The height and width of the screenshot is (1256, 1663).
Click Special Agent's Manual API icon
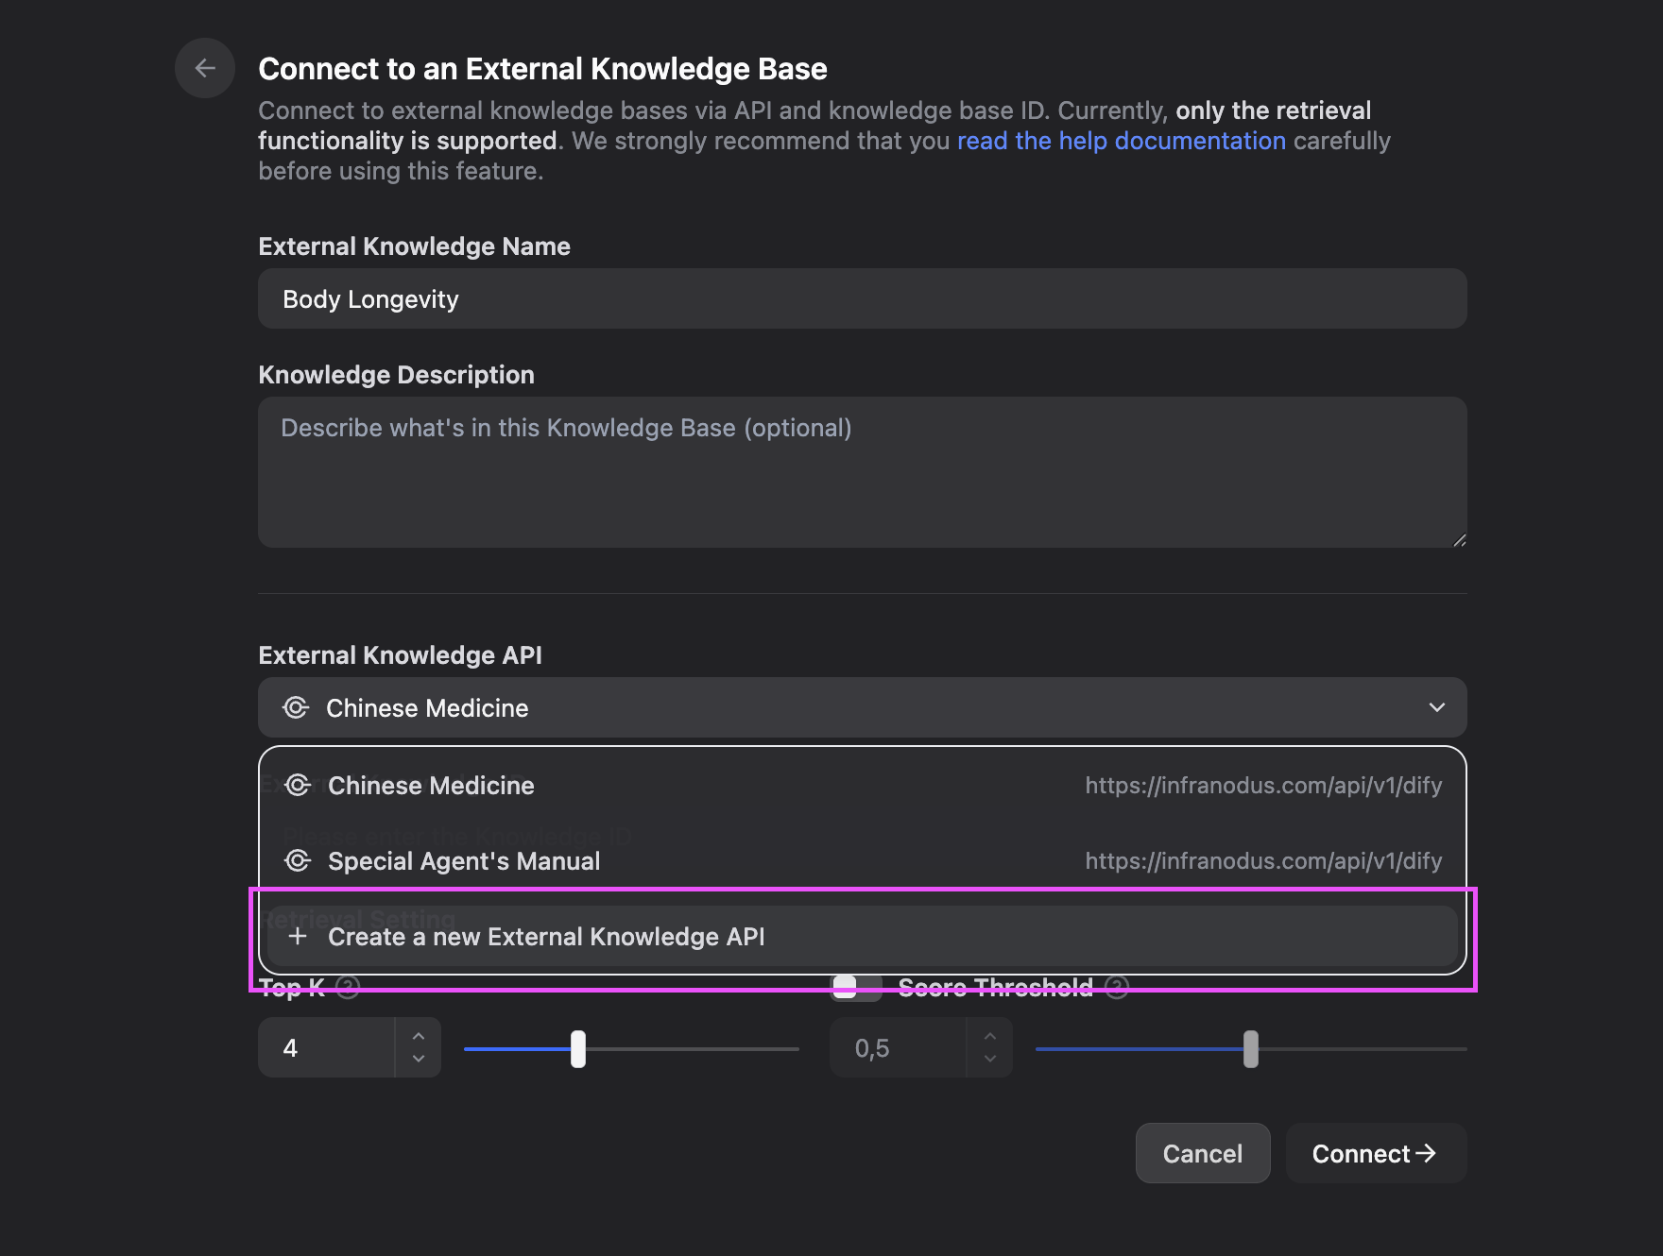pyautogui.click(x=298, y=860)
